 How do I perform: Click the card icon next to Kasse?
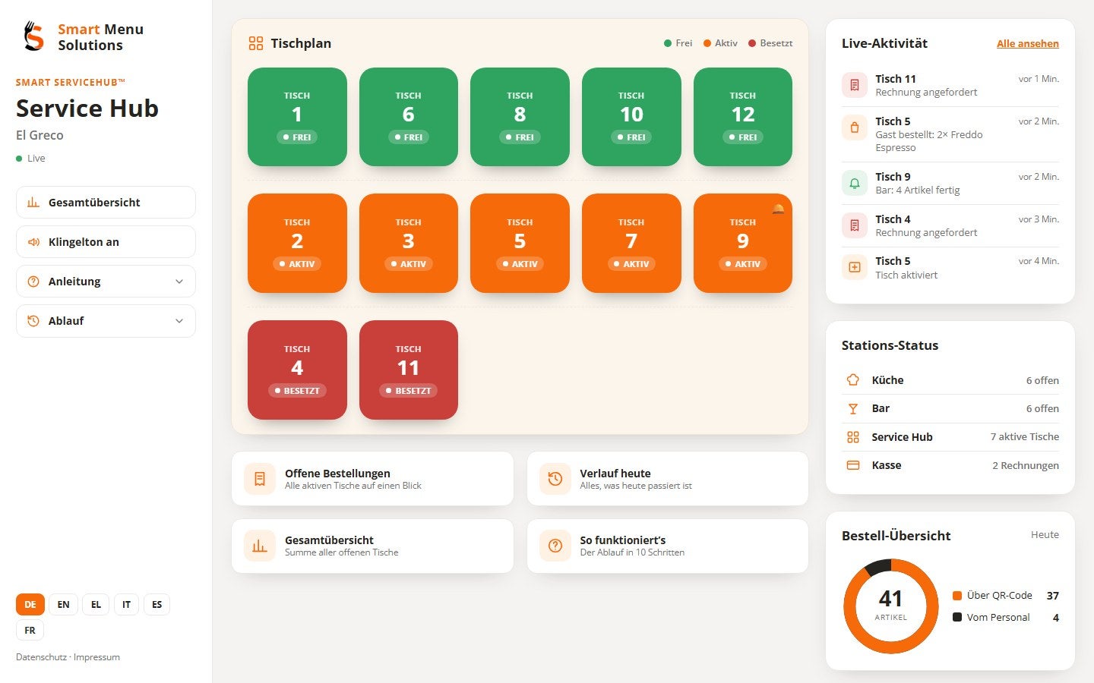coord(853,465)
